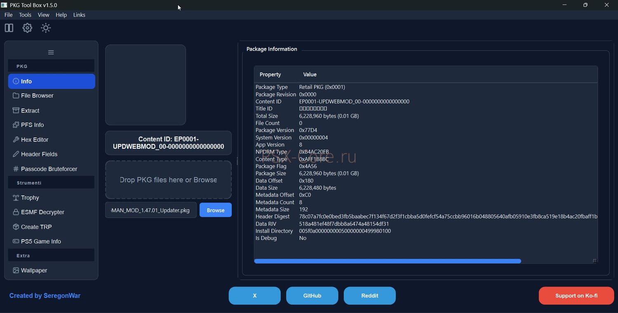Select the Metadata Size value 192

tap(303, 209)
